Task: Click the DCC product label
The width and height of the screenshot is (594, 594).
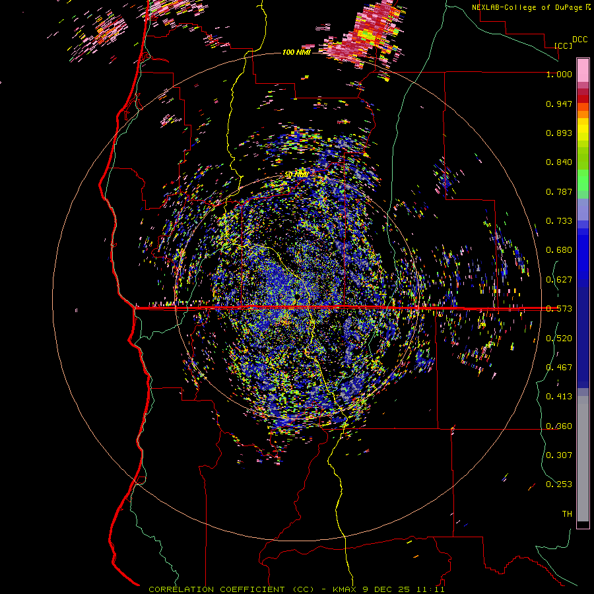Action: click(580, 40)
